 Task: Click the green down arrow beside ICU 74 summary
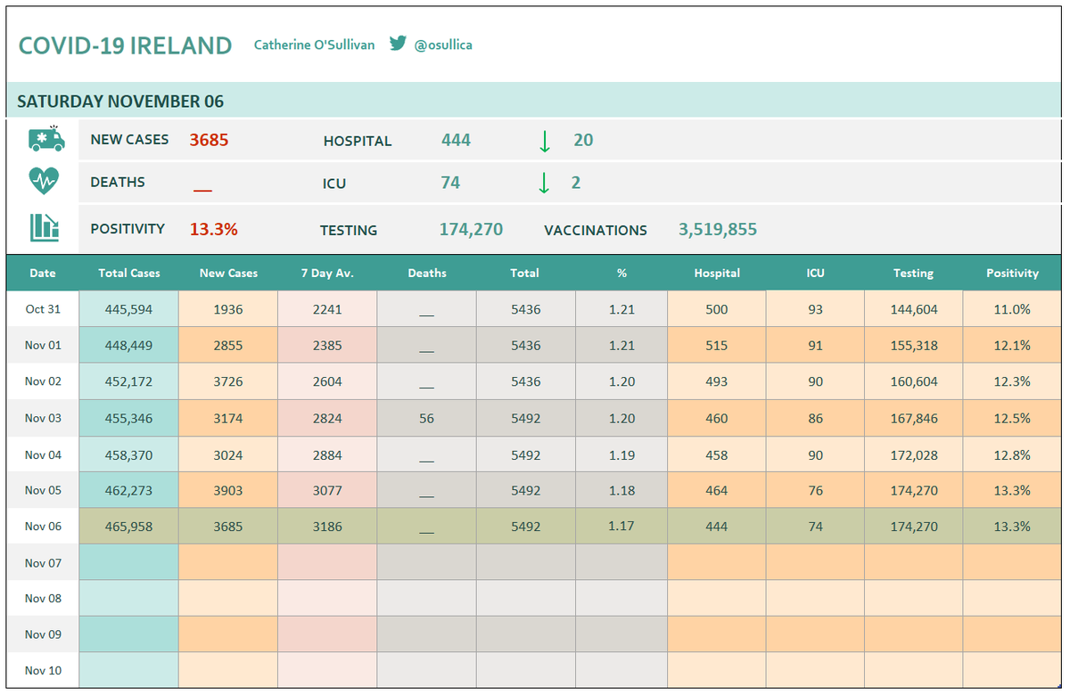pyautogui.click(x=544, y=183)
